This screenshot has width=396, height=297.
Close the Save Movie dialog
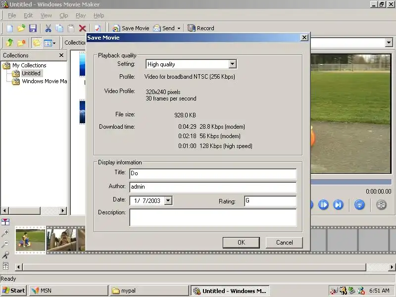304,38
